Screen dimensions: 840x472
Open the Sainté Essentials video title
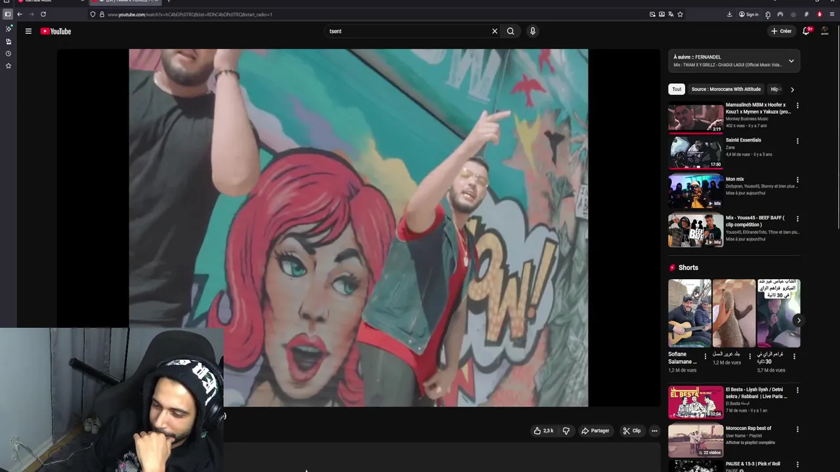click(x=744, y=140)
